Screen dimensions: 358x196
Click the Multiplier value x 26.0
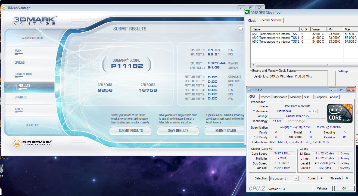pyautogui.click(x=282, y=158)
